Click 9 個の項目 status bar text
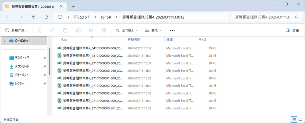This screenshot has height=123, width=305. 11,119
